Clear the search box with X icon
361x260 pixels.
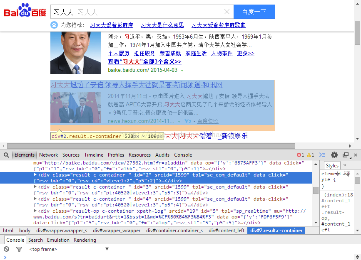(x=227, y=12)
